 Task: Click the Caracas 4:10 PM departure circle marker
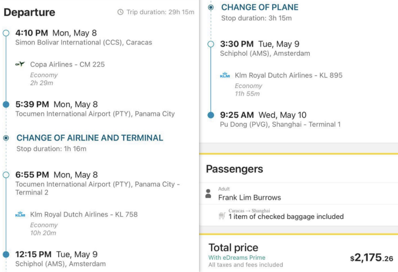(6, 33)
